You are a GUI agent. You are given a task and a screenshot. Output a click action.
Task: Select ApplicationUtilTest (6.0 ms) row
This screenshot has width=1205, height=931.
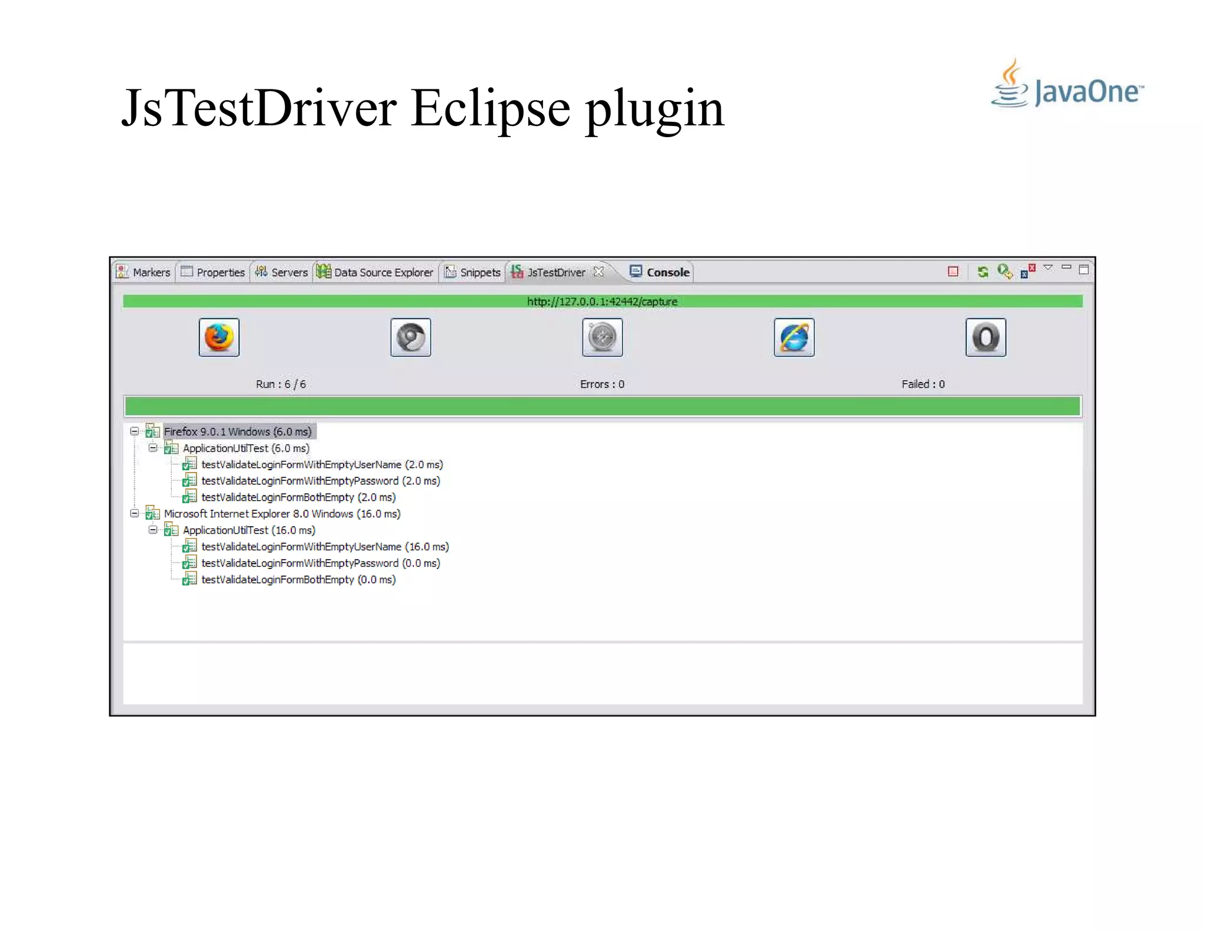(x=246, y=448)
